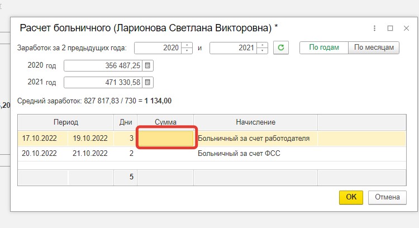Edit the 2021 earnings field 471 330,58

pyautogui.click(x=103, y=82)
